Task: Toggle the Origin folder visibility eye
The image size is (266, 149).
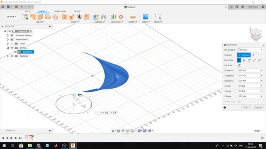Action: (x=12, y=43)
